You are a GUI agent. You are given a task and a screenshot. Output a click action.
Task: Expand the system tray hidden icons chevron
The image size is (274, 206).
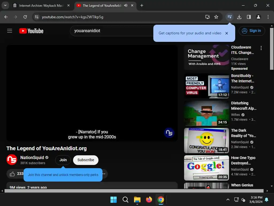click(228, 200)
